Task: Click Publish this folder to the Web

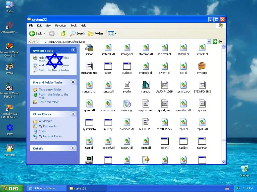Action: tap(53, 96)
